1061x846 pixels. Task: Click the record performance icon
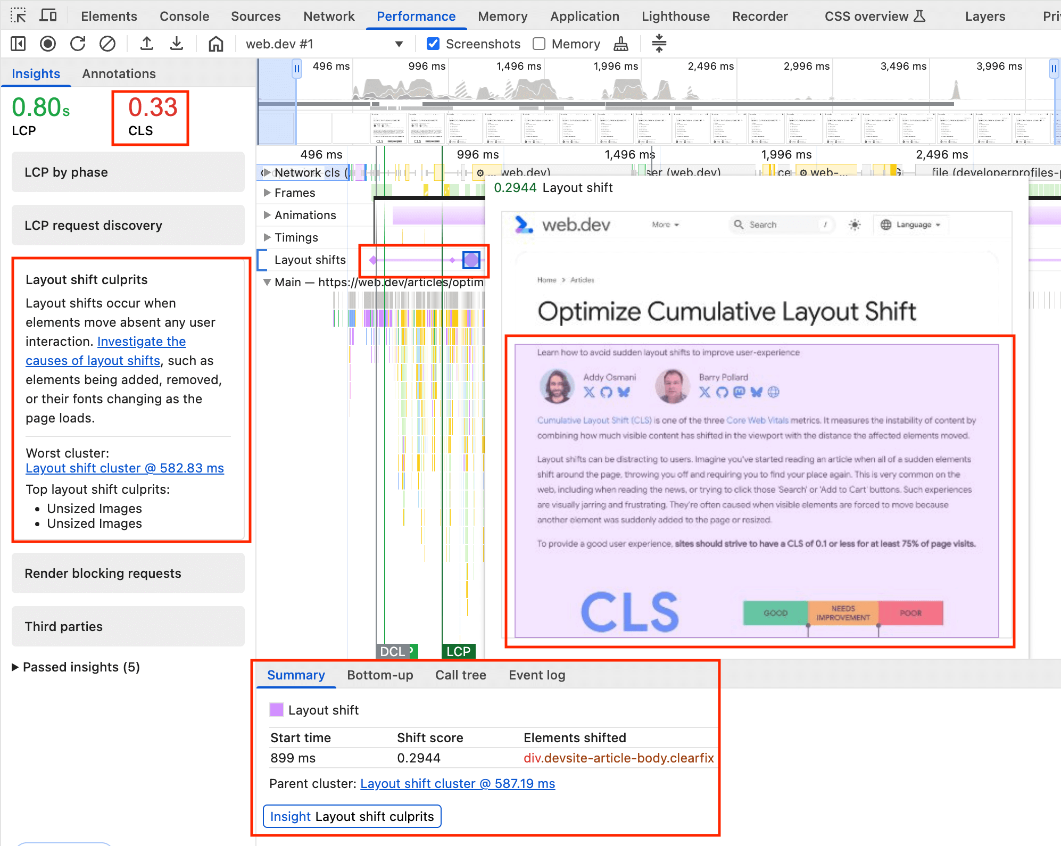48,43
